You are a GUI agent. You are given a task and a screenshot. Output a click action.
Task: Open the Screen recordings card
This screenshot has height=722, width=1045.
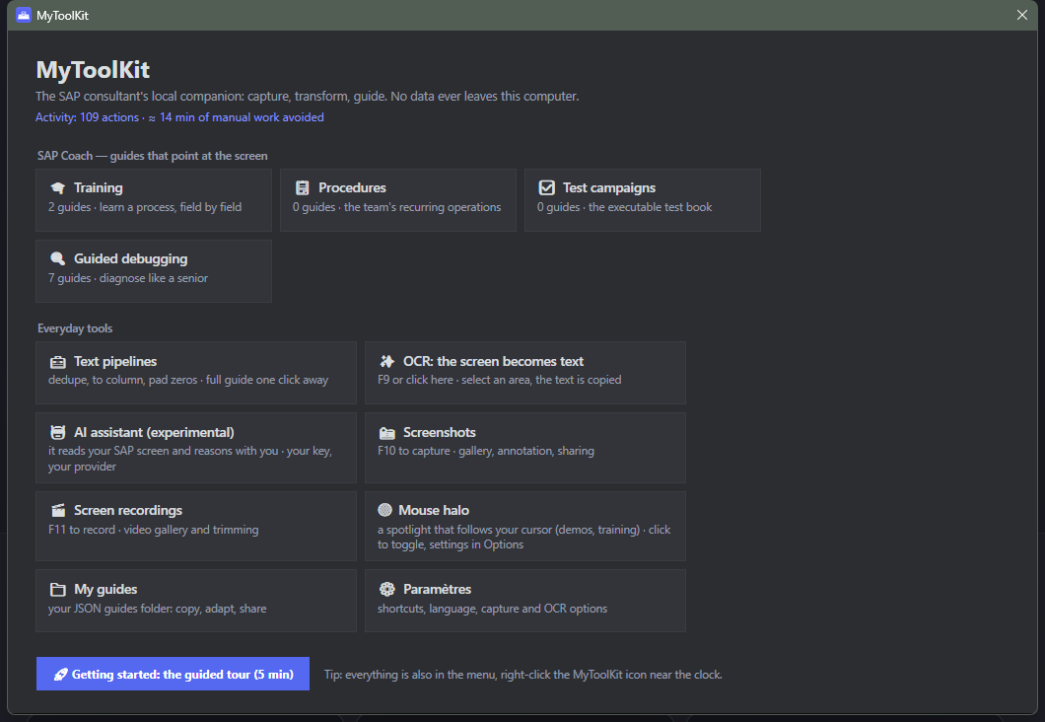[196, 526]
